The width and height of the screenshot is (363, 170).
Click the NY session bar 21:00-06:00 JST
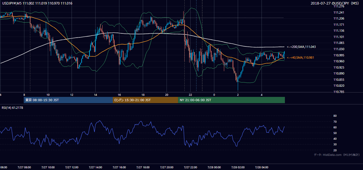pyautogui.click(x=231, y=100)
